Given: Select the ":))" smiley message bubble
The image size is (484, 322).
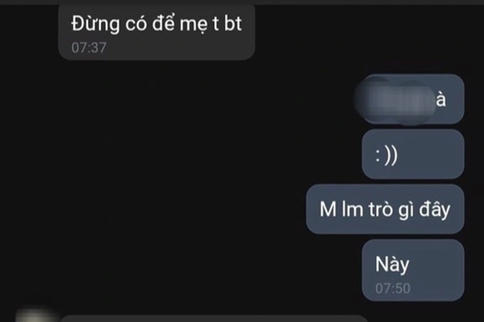Looking at the screenshot, I should coord(413,154).
